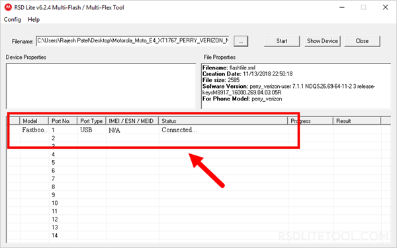Click the Result column header

tap(357, 121)
